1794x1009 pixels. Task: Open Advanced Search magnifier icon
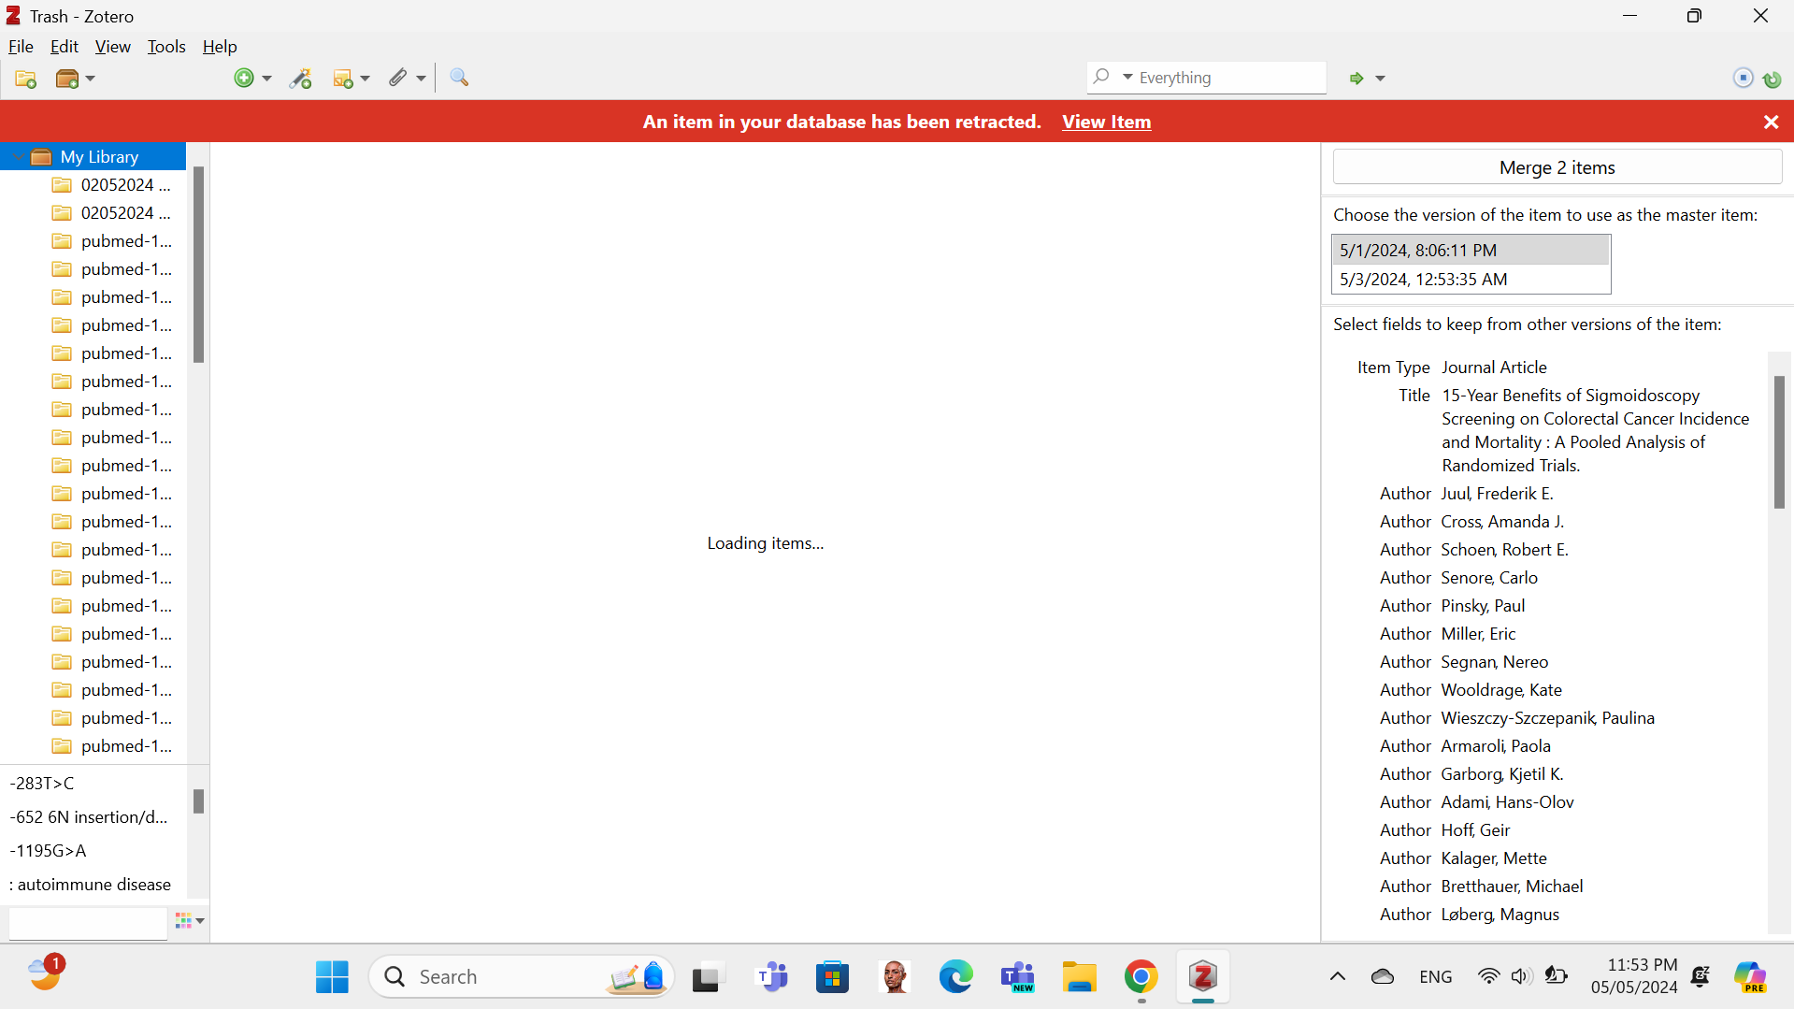click(459, 79)
